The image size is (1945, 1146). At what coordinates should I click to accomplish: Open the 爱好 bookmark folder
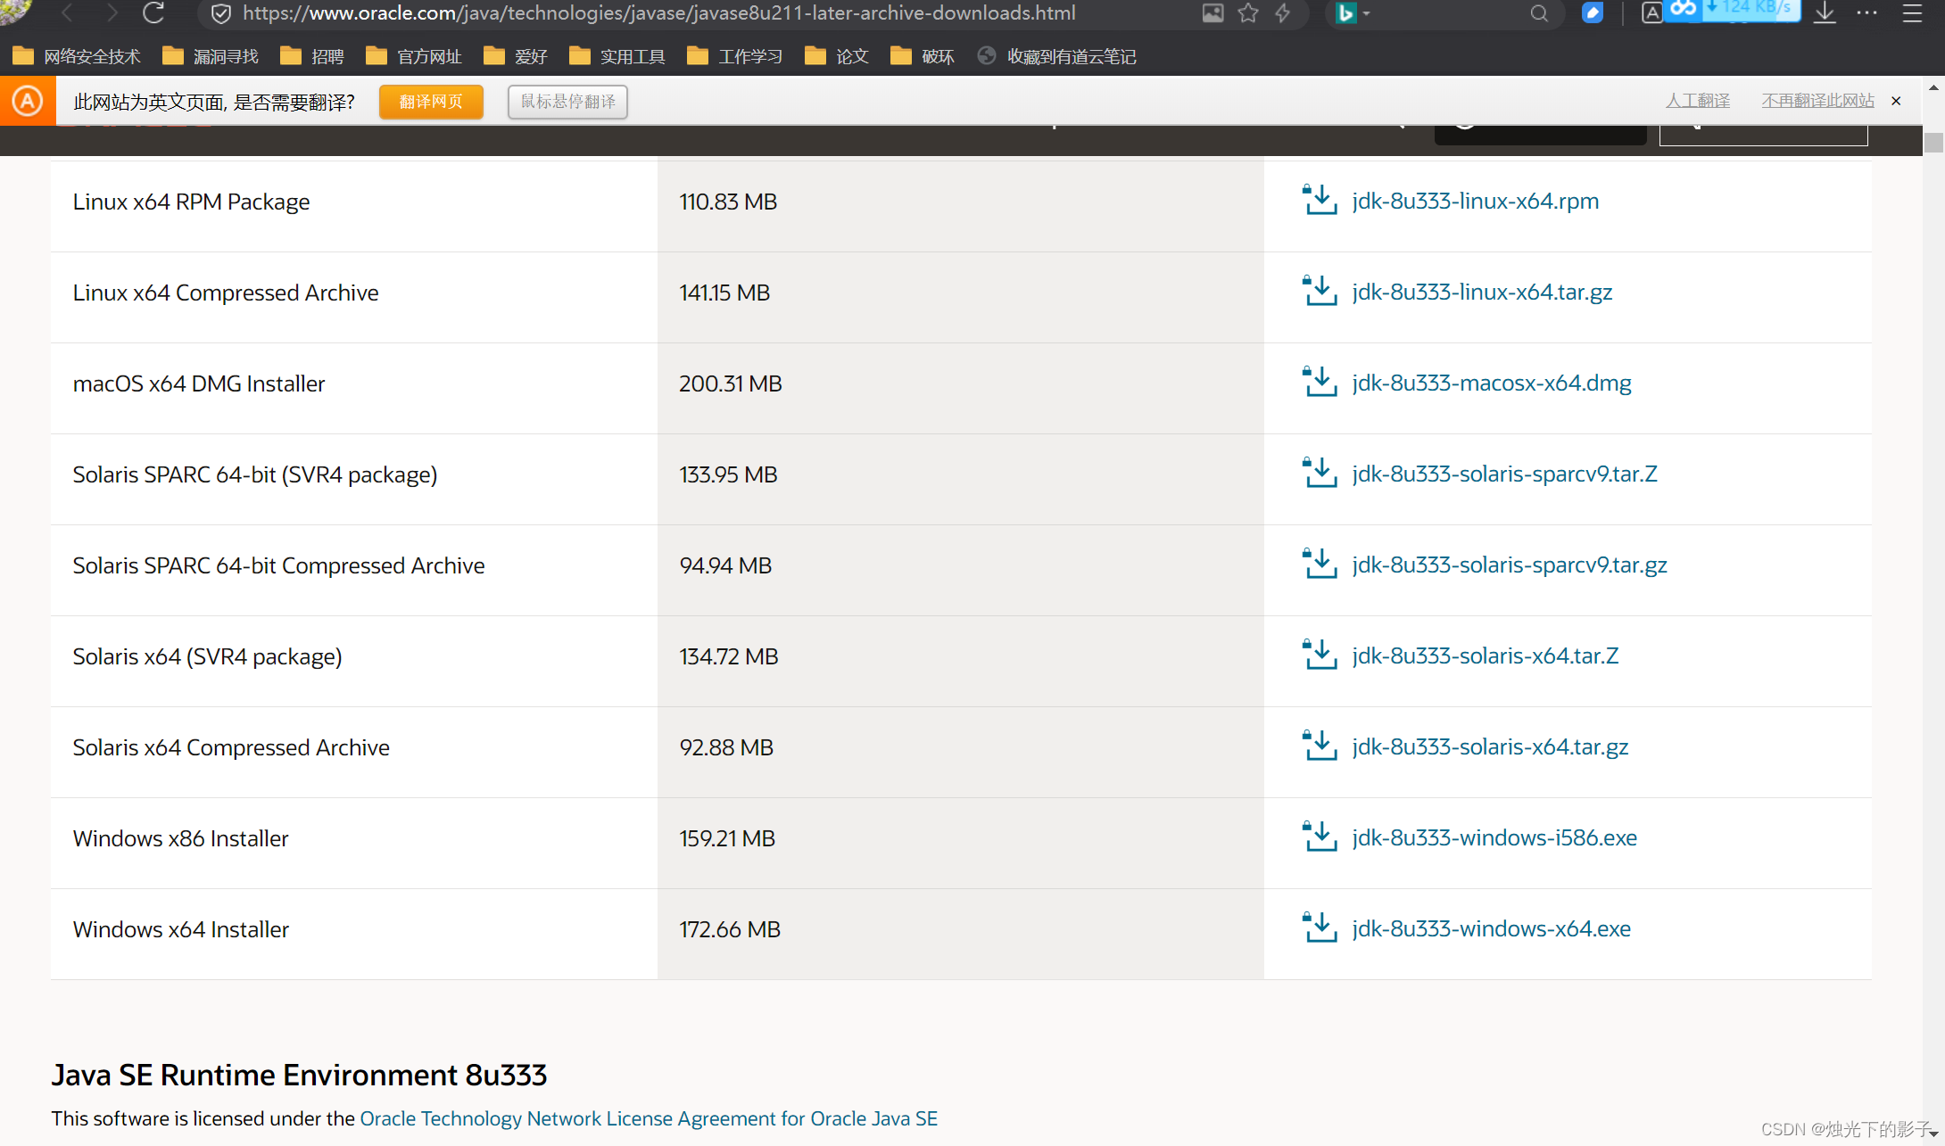click(x=516, y=56)
